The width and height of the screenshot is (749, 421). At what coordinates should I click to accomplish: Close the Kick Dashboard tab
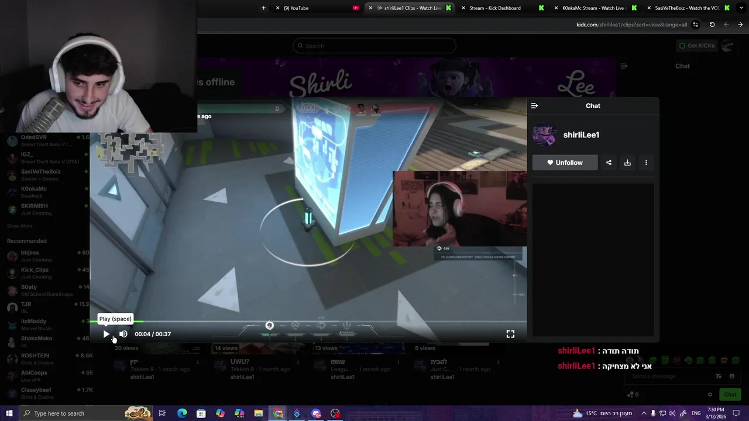click(463, 8)
